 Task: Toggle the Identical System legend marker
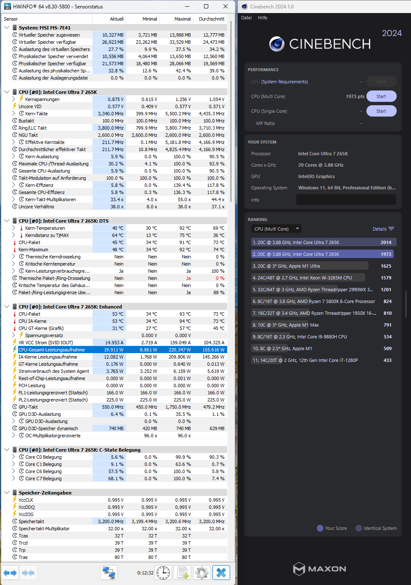359,528
